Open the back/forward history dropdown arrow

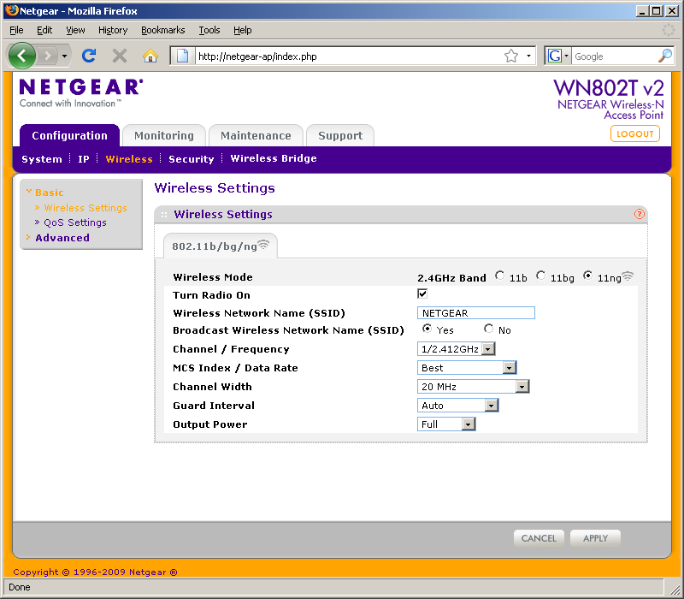pos(65,56)
